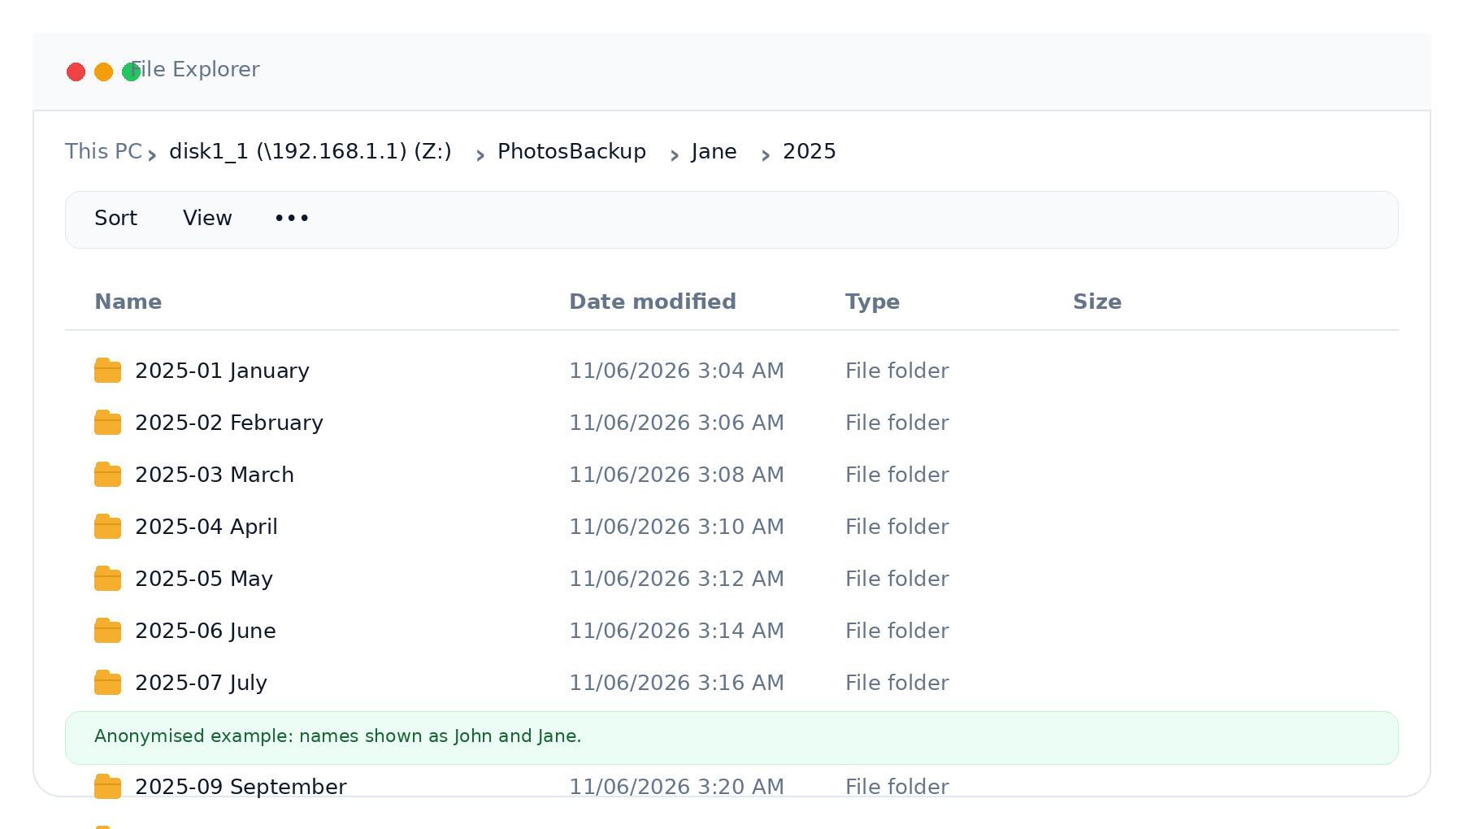Expand chevron after disk1_1 (Z:)
The image size is (1463, 829).
pos(480,155)
